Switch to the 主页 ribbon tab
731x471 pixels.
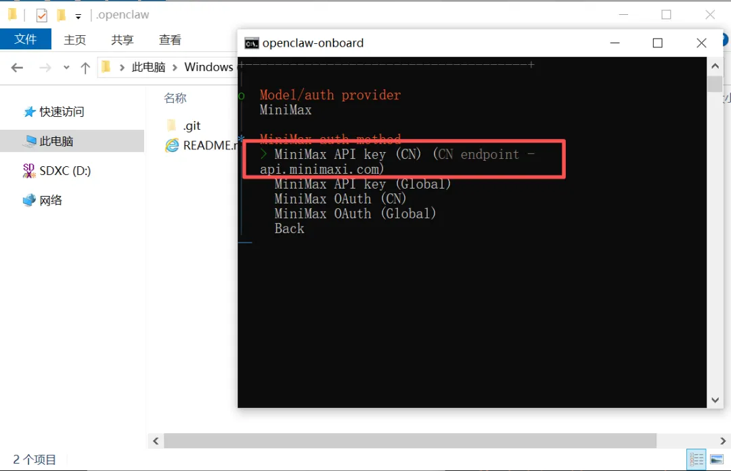74,40
